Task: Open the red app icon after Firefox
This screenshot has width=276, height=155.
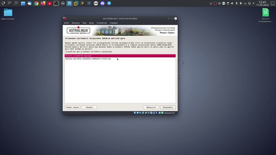Action: coord(50,3)
